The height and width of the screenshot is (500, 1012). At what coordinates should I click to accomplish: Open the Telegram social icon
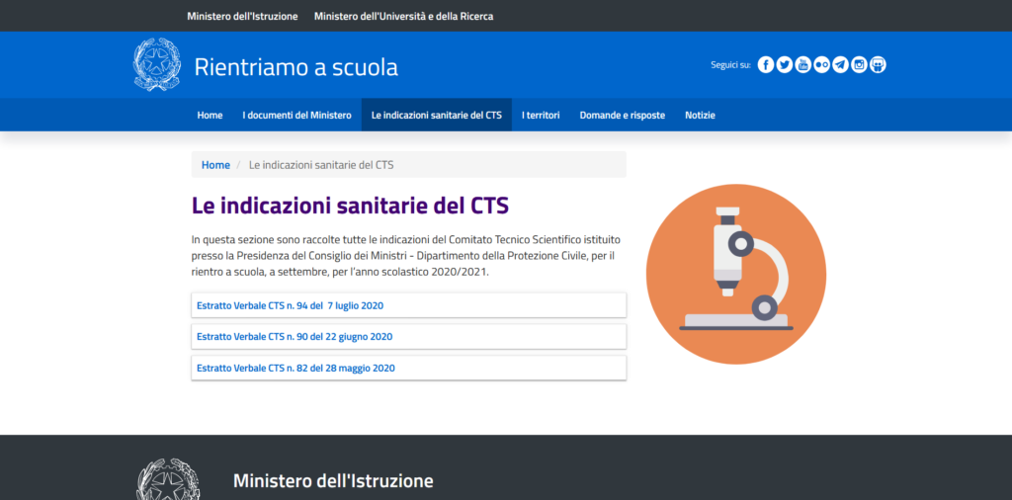point(840,64)
